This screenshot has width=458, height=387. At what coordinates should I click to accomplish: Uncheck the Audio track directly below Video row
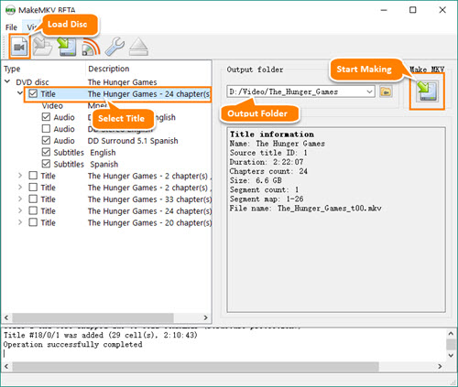(46, 117)
